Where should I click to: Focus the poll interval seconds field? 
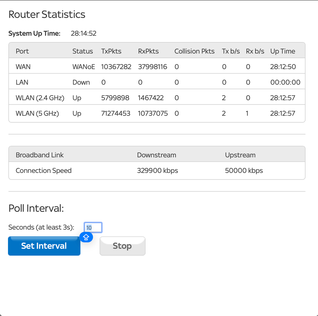(93, 228)
